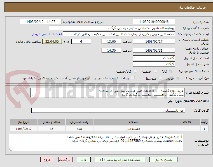Click the announcement date field 1403/02/12 - 14:27
The height and width of the screenshot is (167, 213).
(x=41, y=22)
